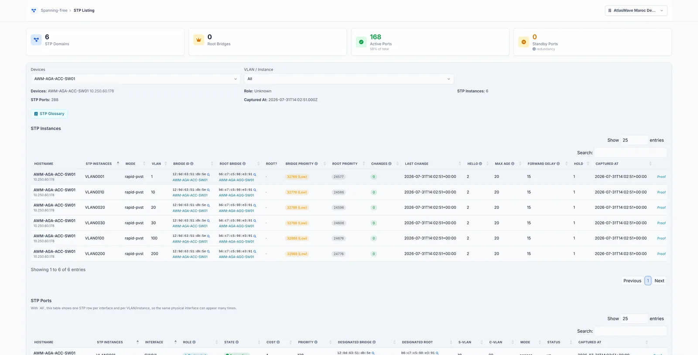
Task: Click the info icon beside Bridge Priority header
Action: click(316, 164)
